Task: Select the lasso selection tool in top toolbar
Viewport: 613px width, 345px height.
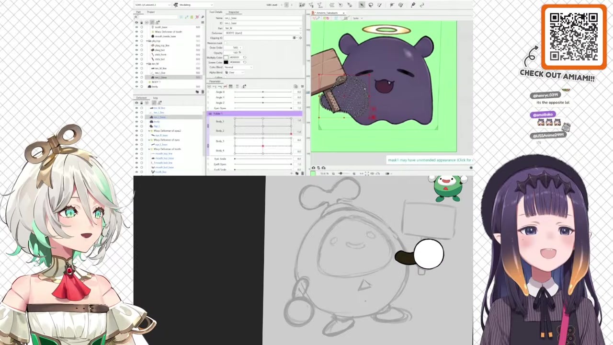Action: (x=371, y=5)
